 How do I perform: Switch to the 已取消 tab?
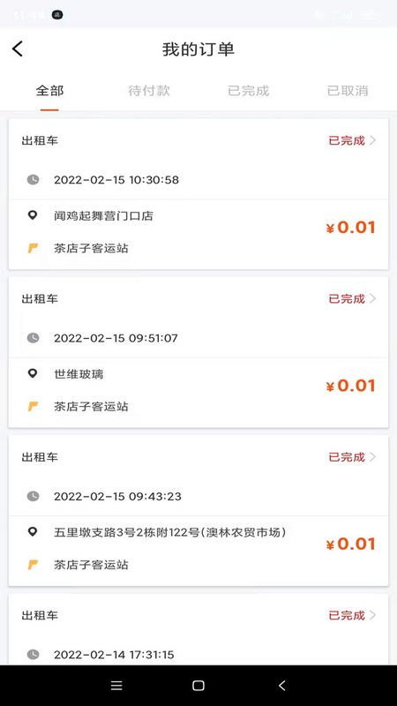pyautogui.click(x=348, y=91)
